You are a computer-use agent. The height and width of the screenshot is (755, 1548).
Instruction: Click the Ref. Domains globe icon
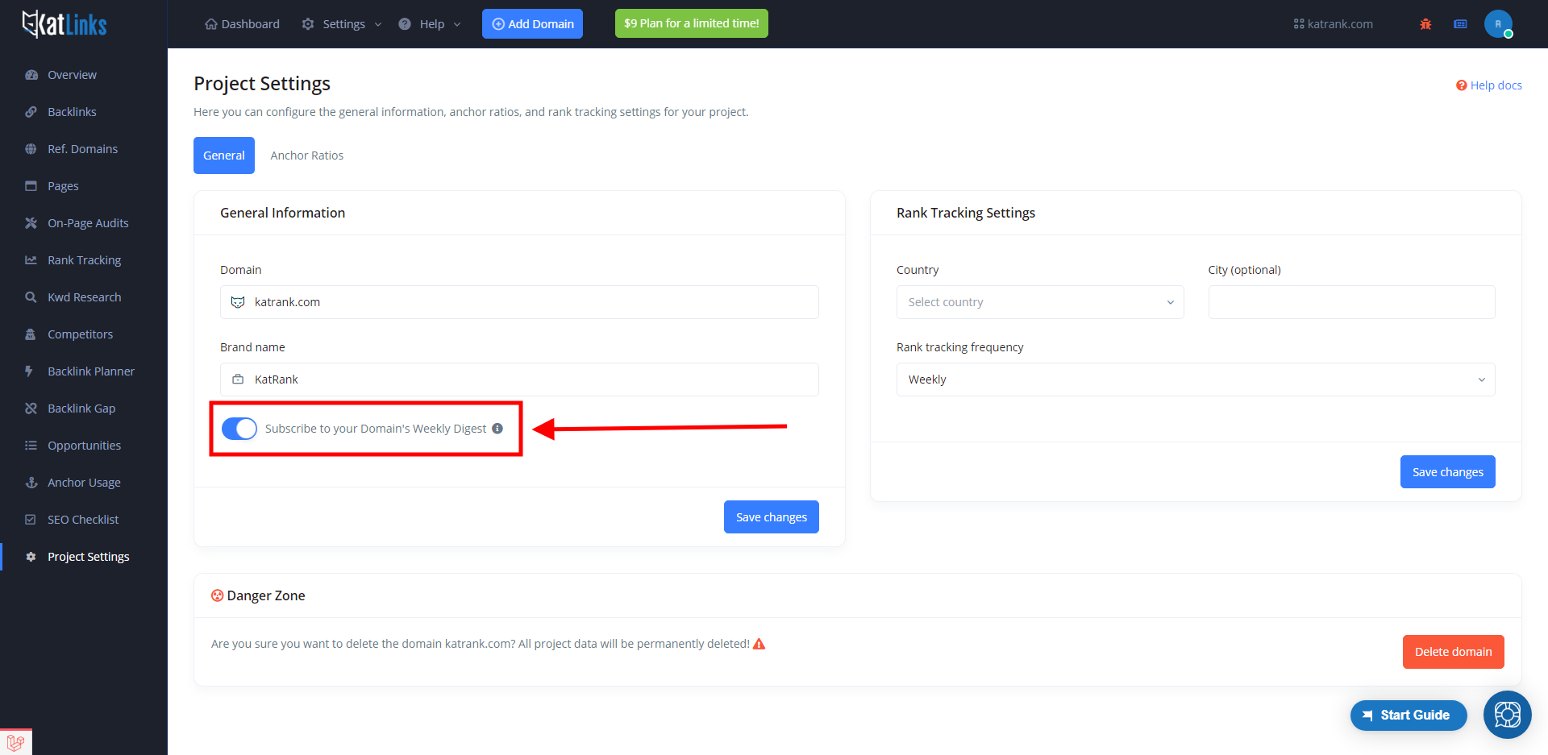(31, 149)
